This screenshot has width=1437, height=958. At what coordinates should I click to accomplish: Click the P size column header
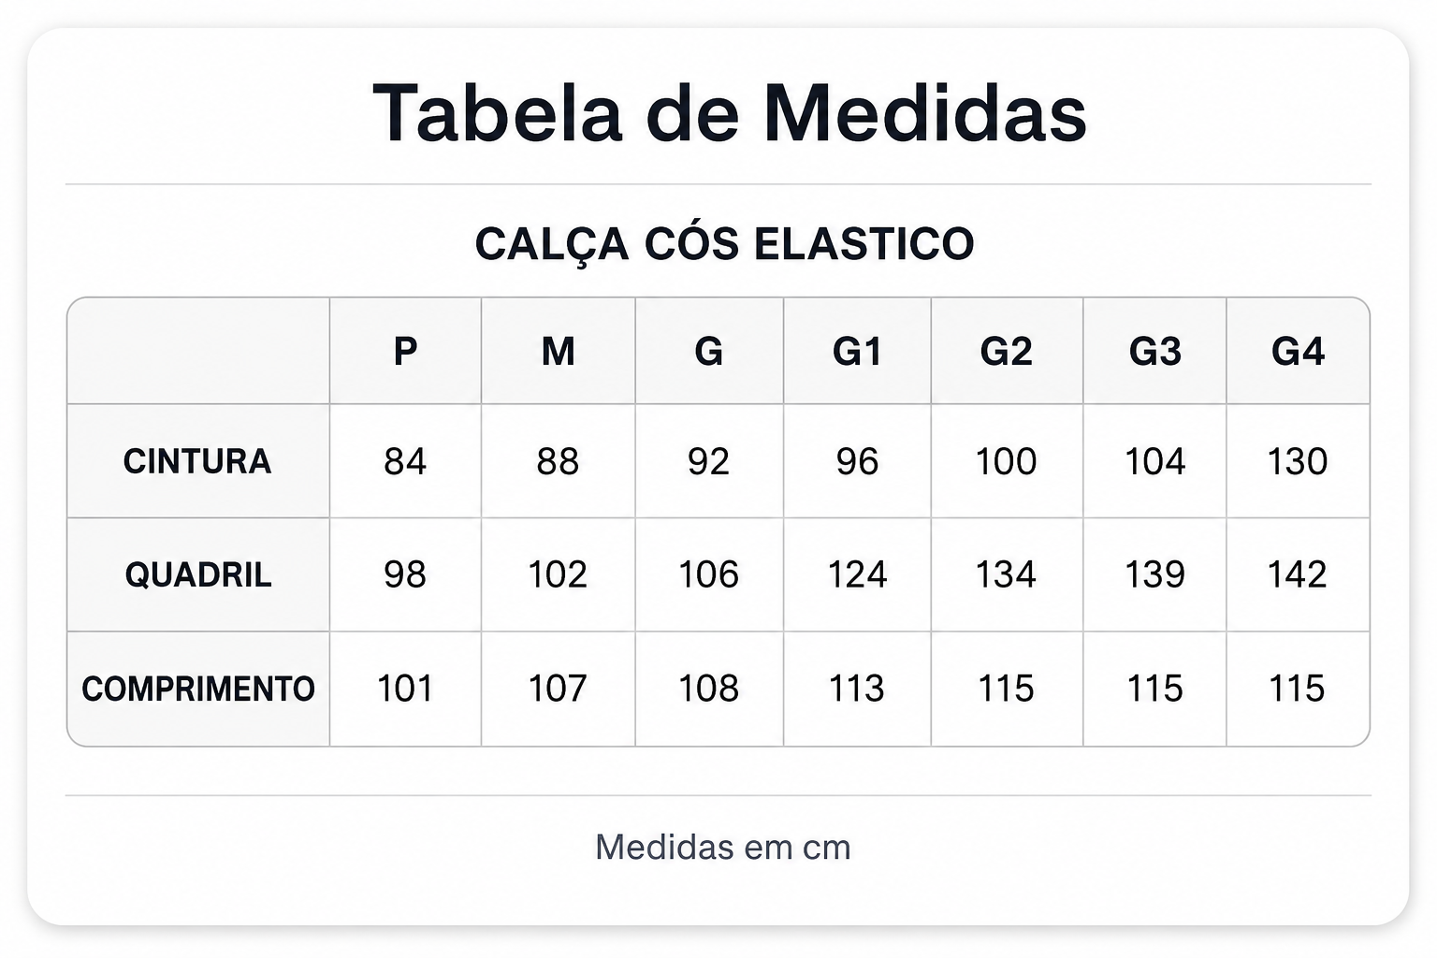point(405,352)
